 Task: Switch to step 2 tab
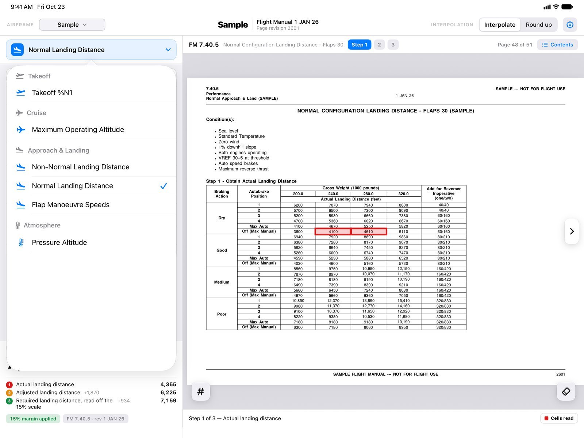point(379,45)
